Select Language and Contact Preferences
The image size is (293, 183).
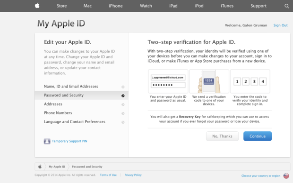coord(81,122)
